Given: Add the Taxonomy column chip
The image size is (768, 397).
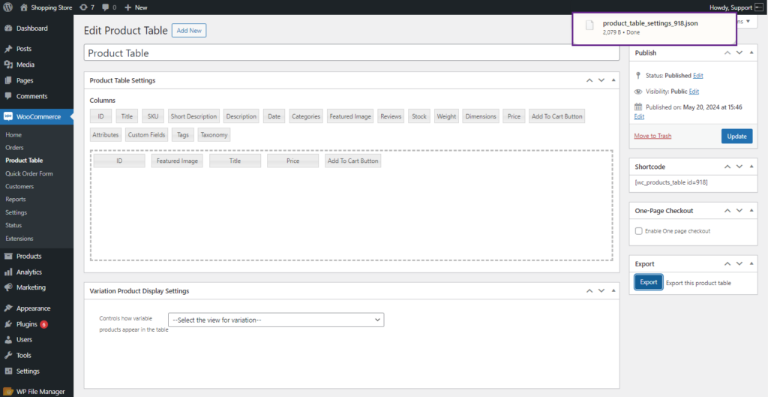Looking at the screenshot, I should click(x=214, y=135).
